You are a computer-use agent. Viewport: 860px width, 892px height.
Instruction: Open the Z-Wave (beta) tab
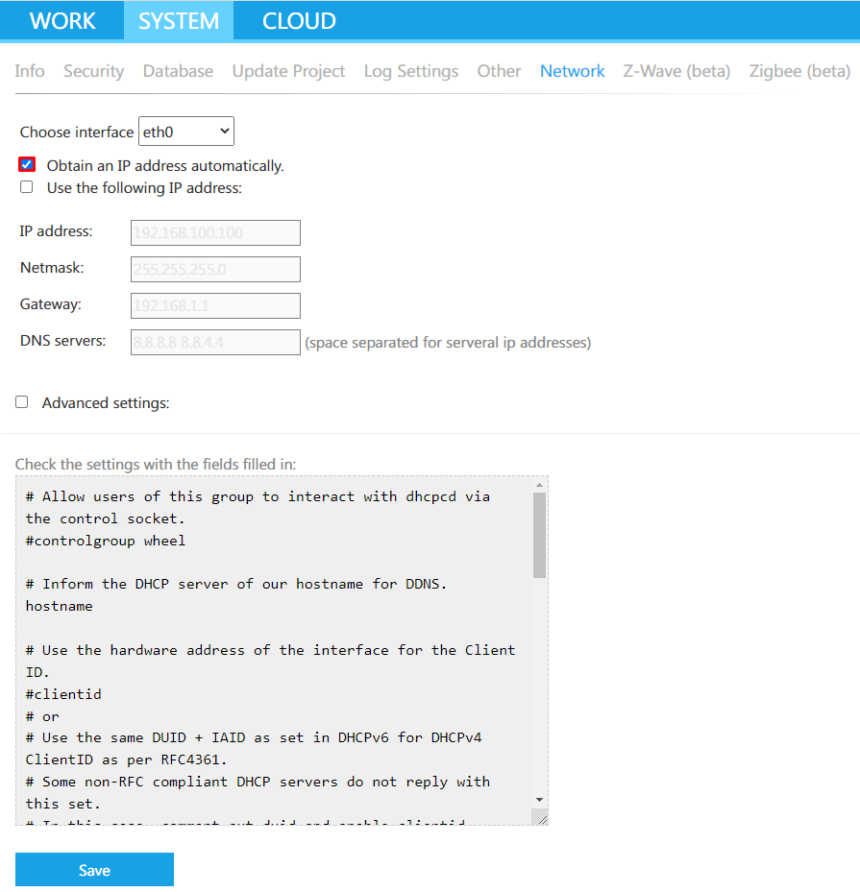[x=676, y=71]
